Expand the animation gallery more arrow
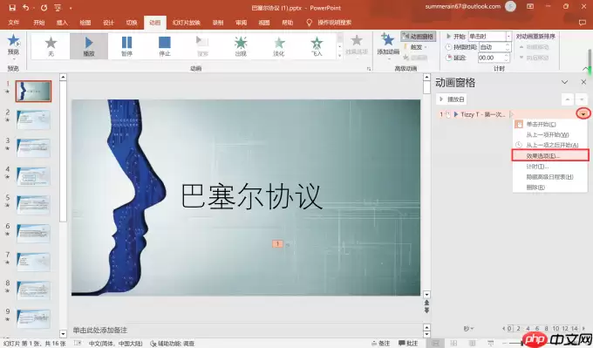Screen dimensions: 593x348 [339, 56]
